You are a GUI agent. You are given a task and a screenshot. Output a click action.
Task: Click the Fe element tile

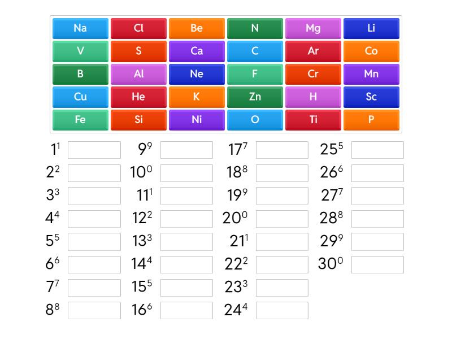(80, 120)
